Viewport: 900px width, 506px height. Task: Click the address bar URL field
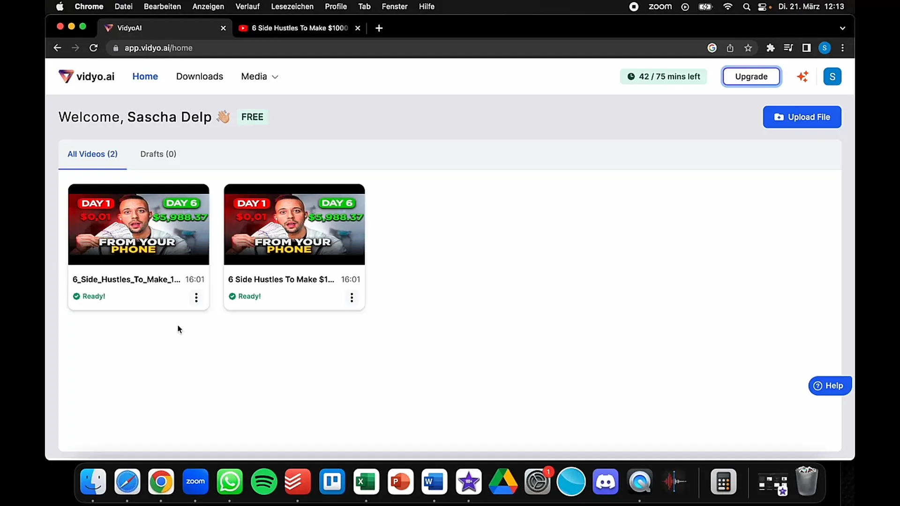158,48
